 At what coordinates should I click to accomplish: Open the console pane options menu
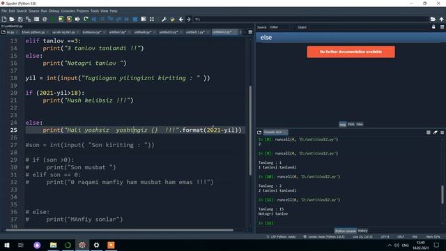click(x=442, y=132)
